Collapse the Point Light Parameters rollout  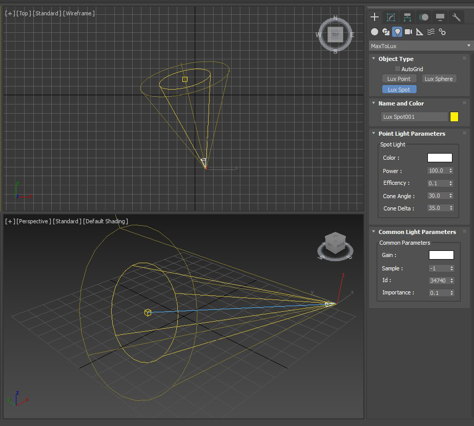pyautogui.click(x=411, y=134)
